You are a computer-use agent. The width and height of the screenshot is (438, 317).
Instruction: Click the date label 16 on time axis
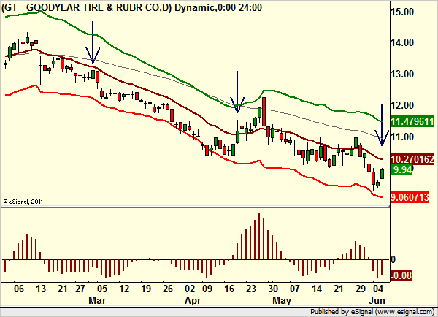tap(229, 289)
